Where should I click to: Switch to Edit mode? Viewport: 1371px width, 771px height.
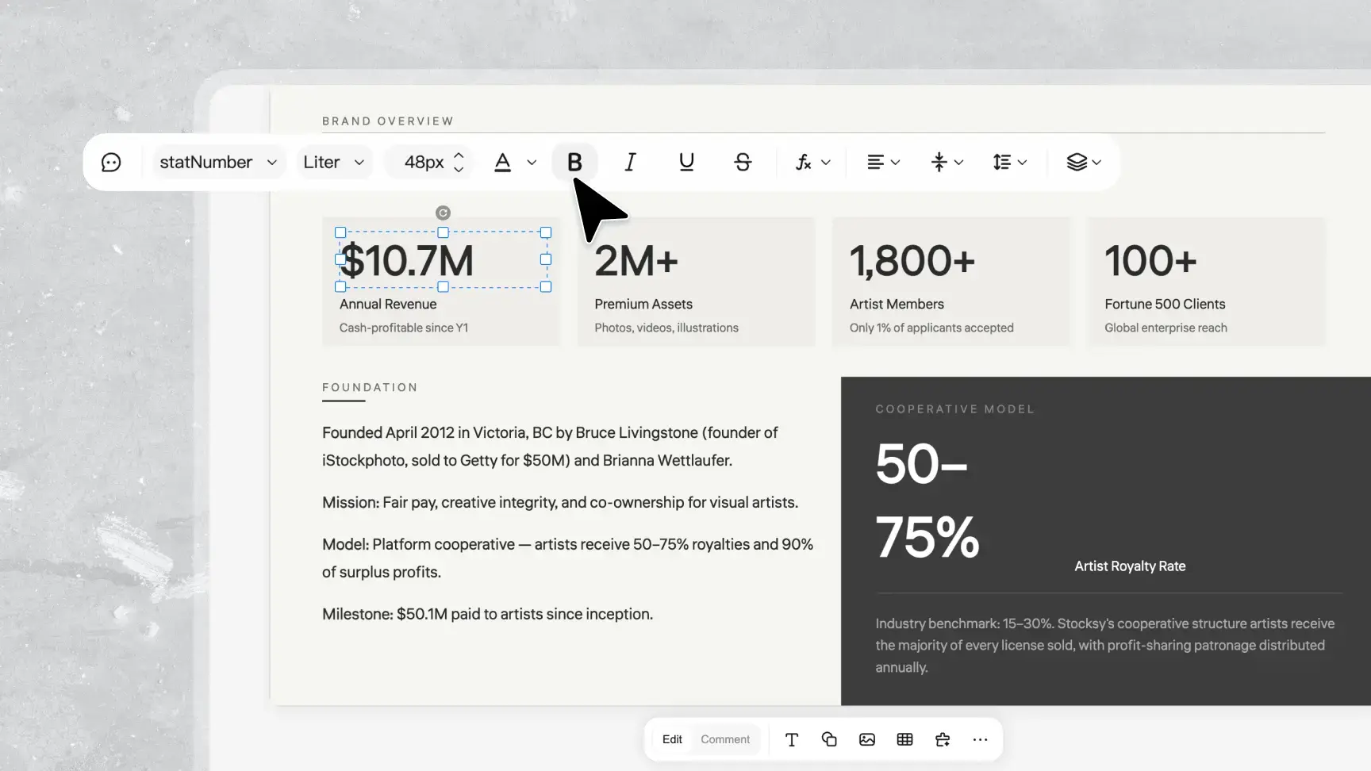(672, 739)
